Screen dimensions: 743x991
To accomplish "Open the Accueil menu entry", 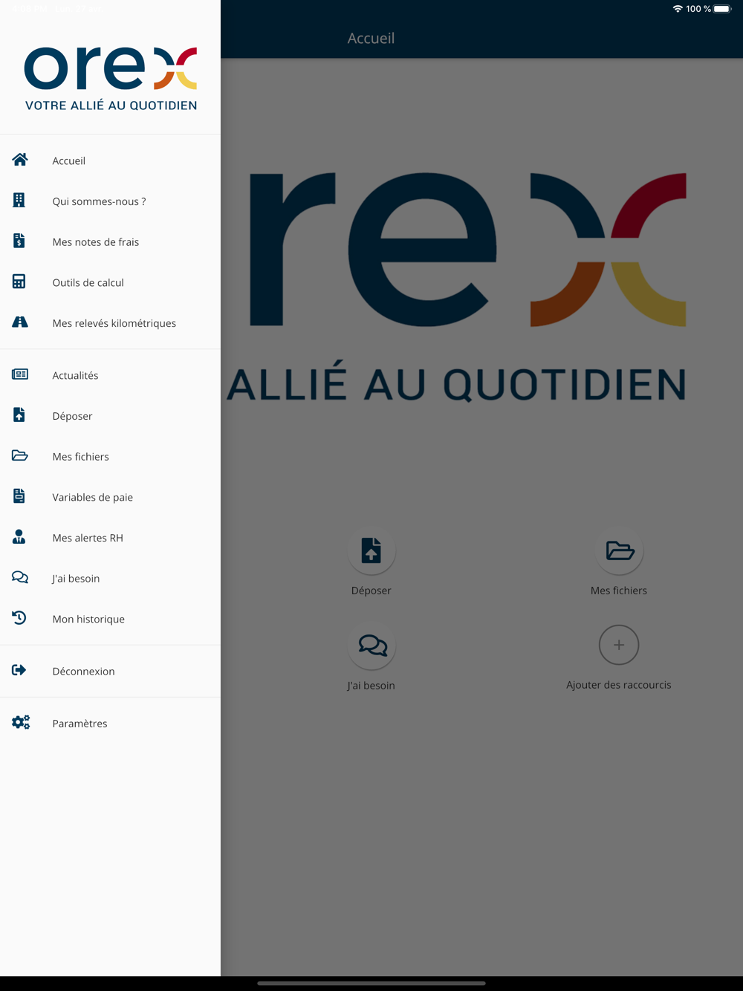I will pyautogui.click(x=110, y=160).
